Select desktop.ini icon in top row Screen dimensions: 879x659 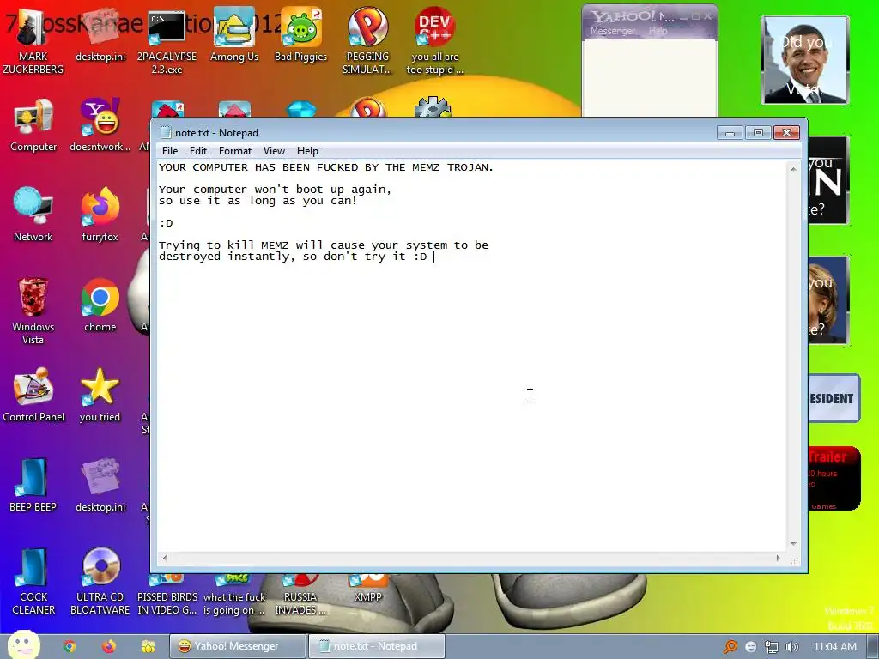click(x=100, y=34)
